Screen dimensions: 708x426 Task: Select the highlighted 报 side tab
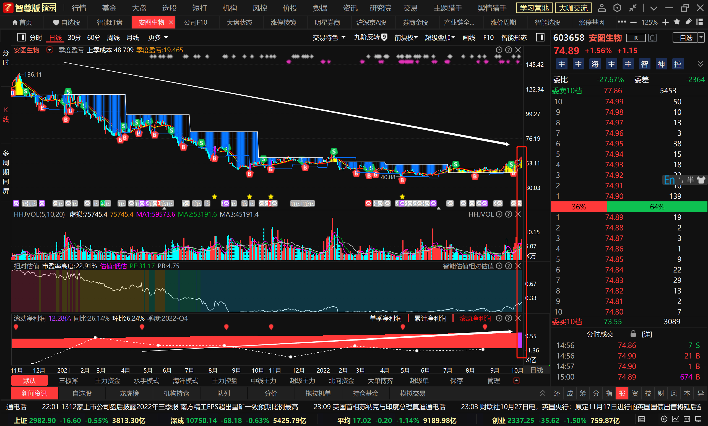coord(622,393)
